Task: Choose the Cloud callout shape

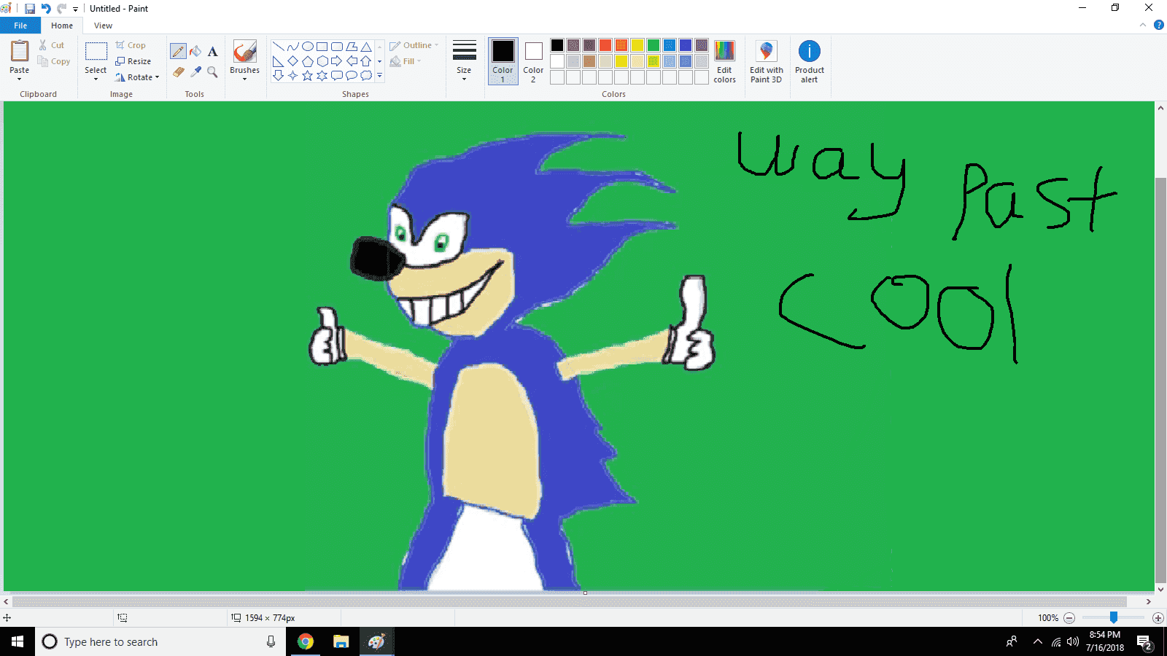Action: coord(366,75)
